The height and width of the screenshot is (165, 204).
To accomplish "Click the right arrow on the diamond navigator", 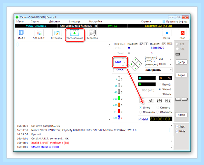I will [140, 64].
